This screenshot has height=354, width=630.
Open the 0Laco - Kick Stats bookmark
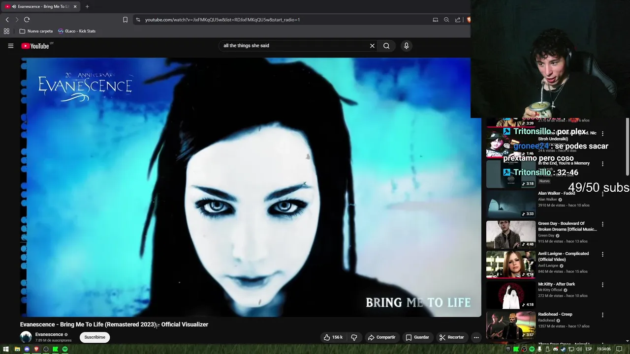[77, 31]
